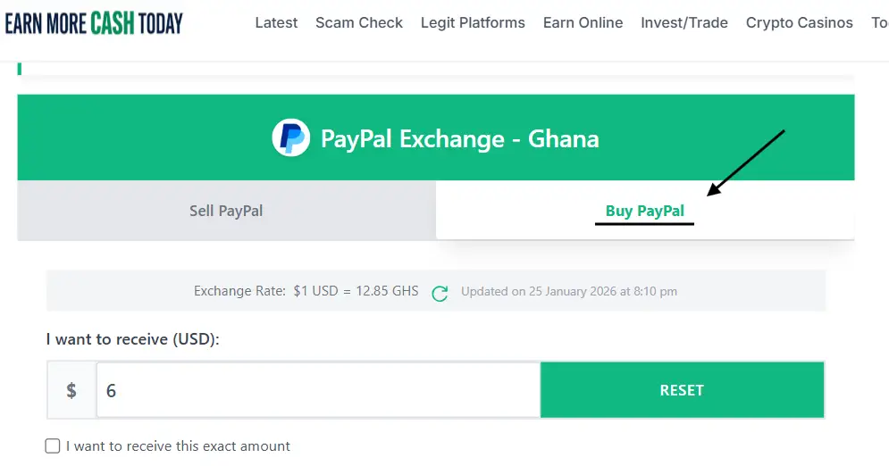Open the cut-off menu item after Crypto Casinos

coord(879,23)
